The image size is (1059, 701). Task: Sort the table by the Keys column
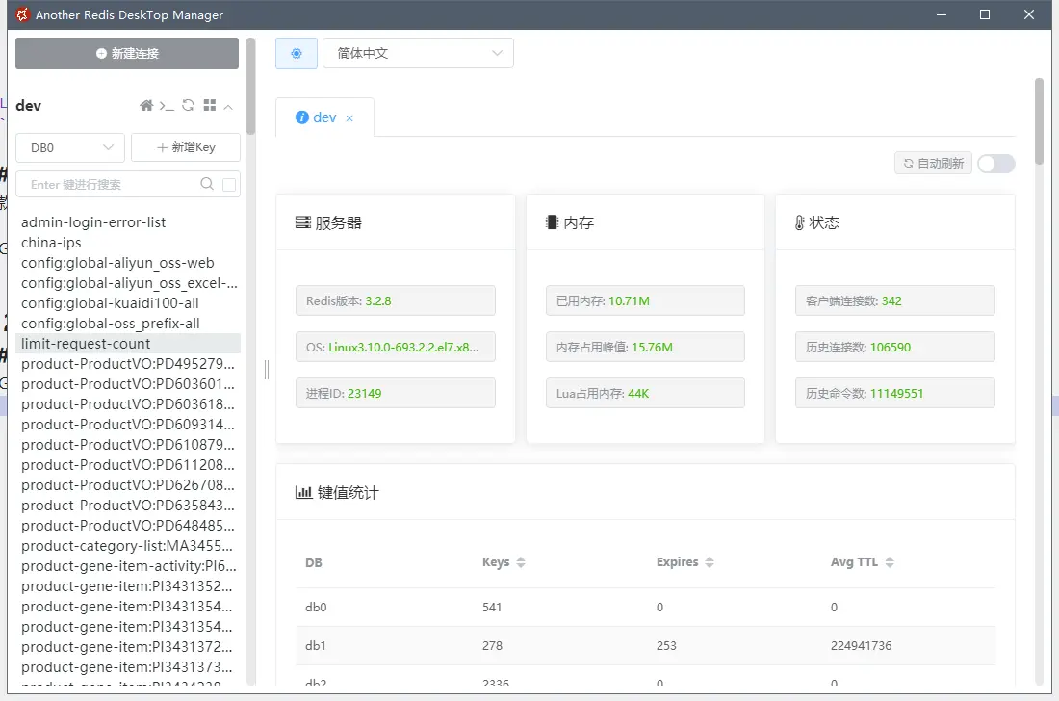[522, 562]
